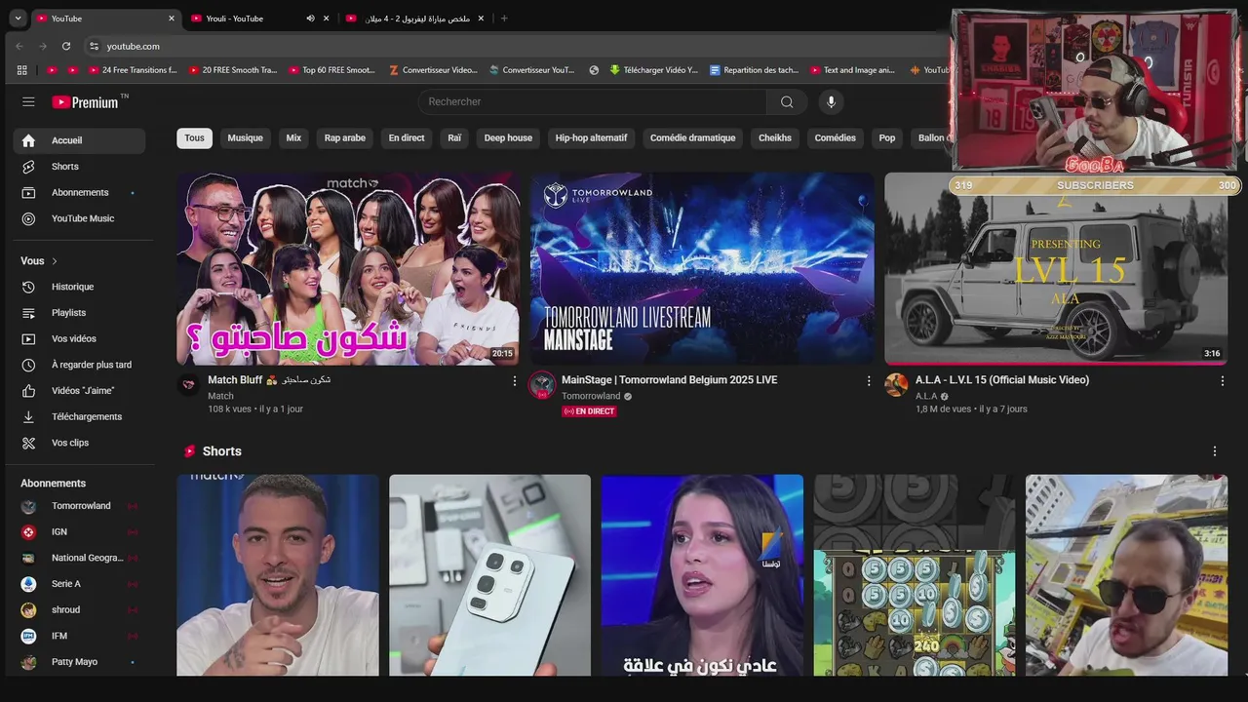Expand the Vous section chevron
Image resolution: width=1248 pixels, height=702 pixels.
pyautogui.click(x=55, y=261)
